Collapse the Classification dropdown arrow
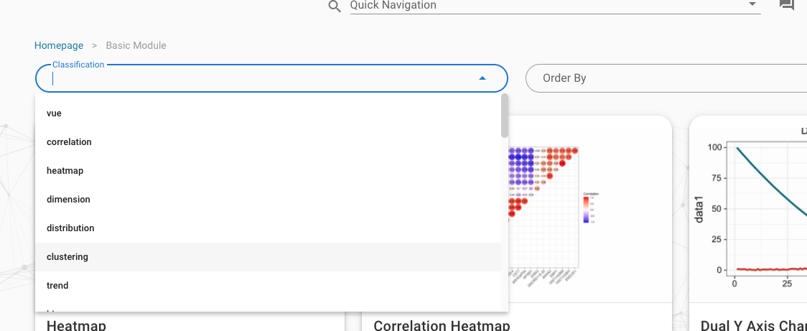807x331 pixels. pos(482,78)
